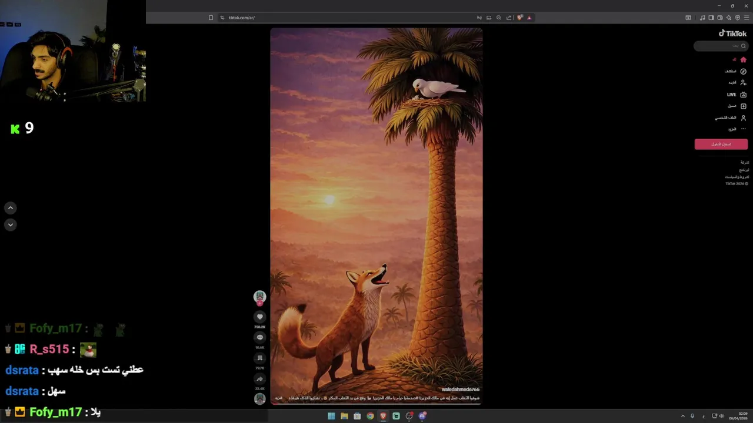Open the Terms and Policies footer link
753x423 pixels.
coord(737,177)
